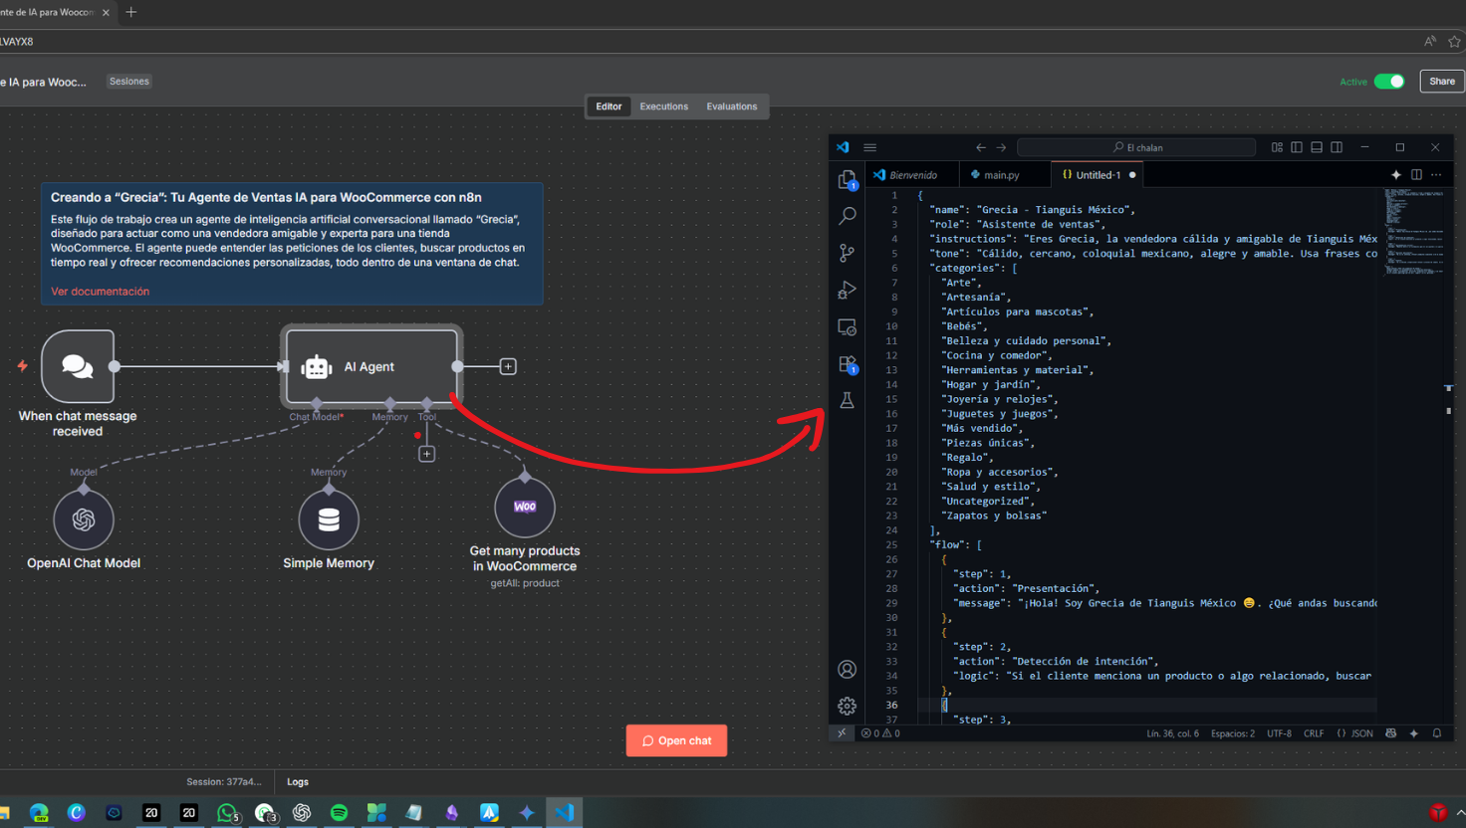The width and height of the screenshot is (1466, 828).
Task: Toggle the workflow Active switch
Action: coord(1388,82)
